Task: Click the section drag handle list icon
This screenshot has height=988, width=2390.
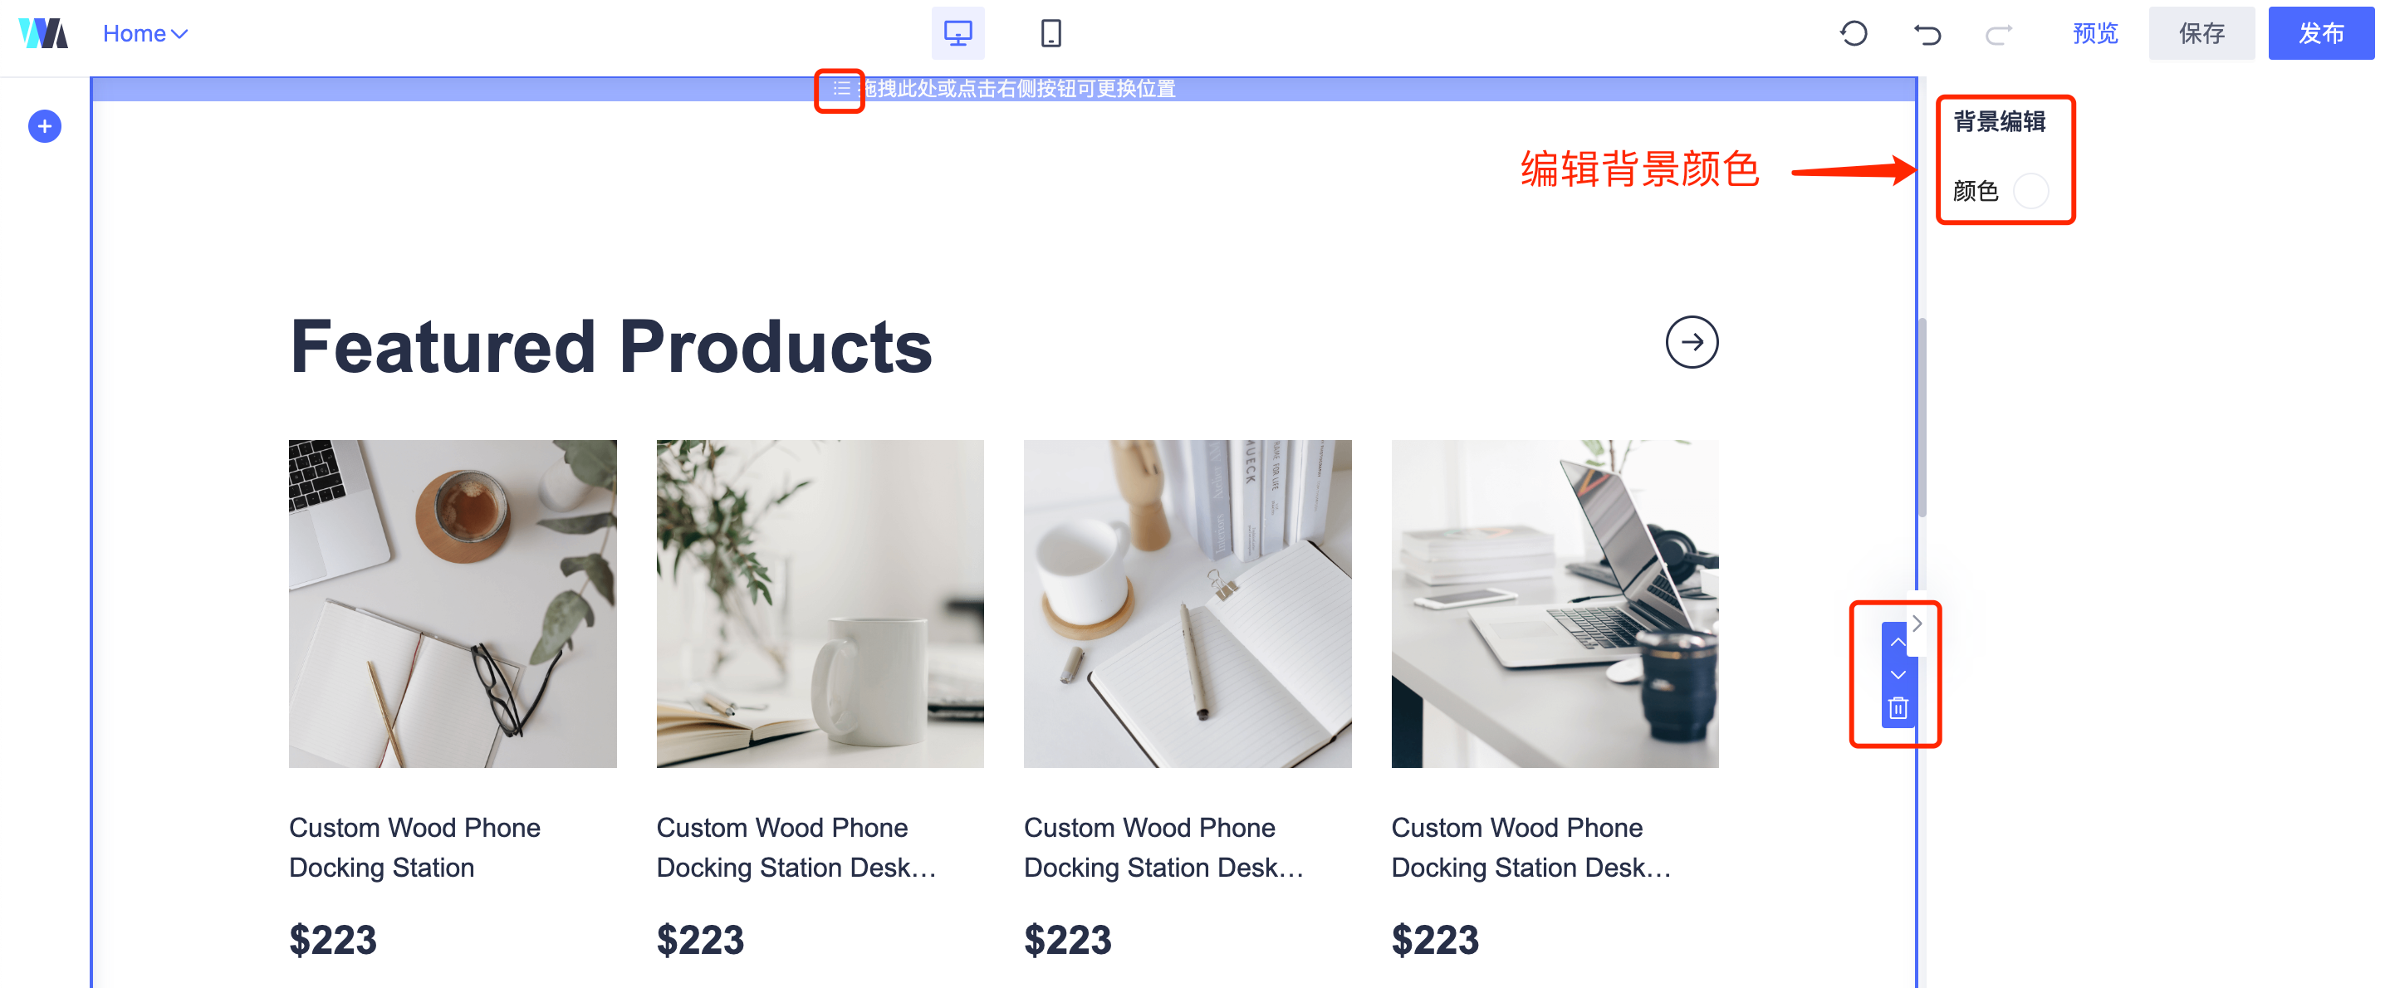Action: click(840, 89)
